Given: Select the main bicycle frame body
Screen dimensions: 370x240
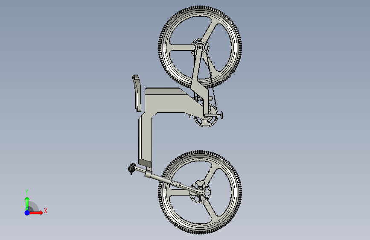Looking at the screenshot, I should [165, 104].
